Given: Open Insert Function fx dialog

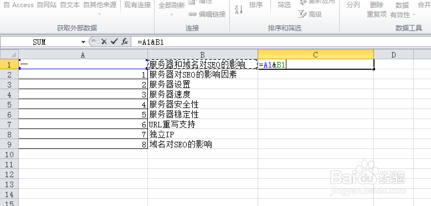Looking at the screenshot, I should (x=125, y=42).
